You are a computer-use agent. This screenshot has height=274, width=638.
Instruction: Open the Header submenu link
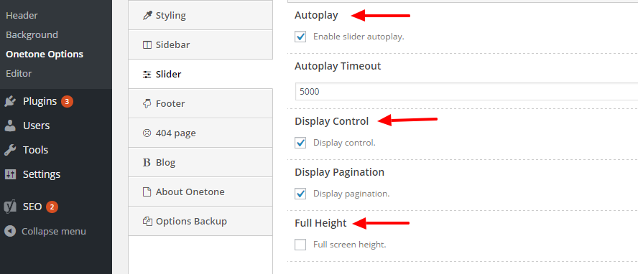point(22,16)
